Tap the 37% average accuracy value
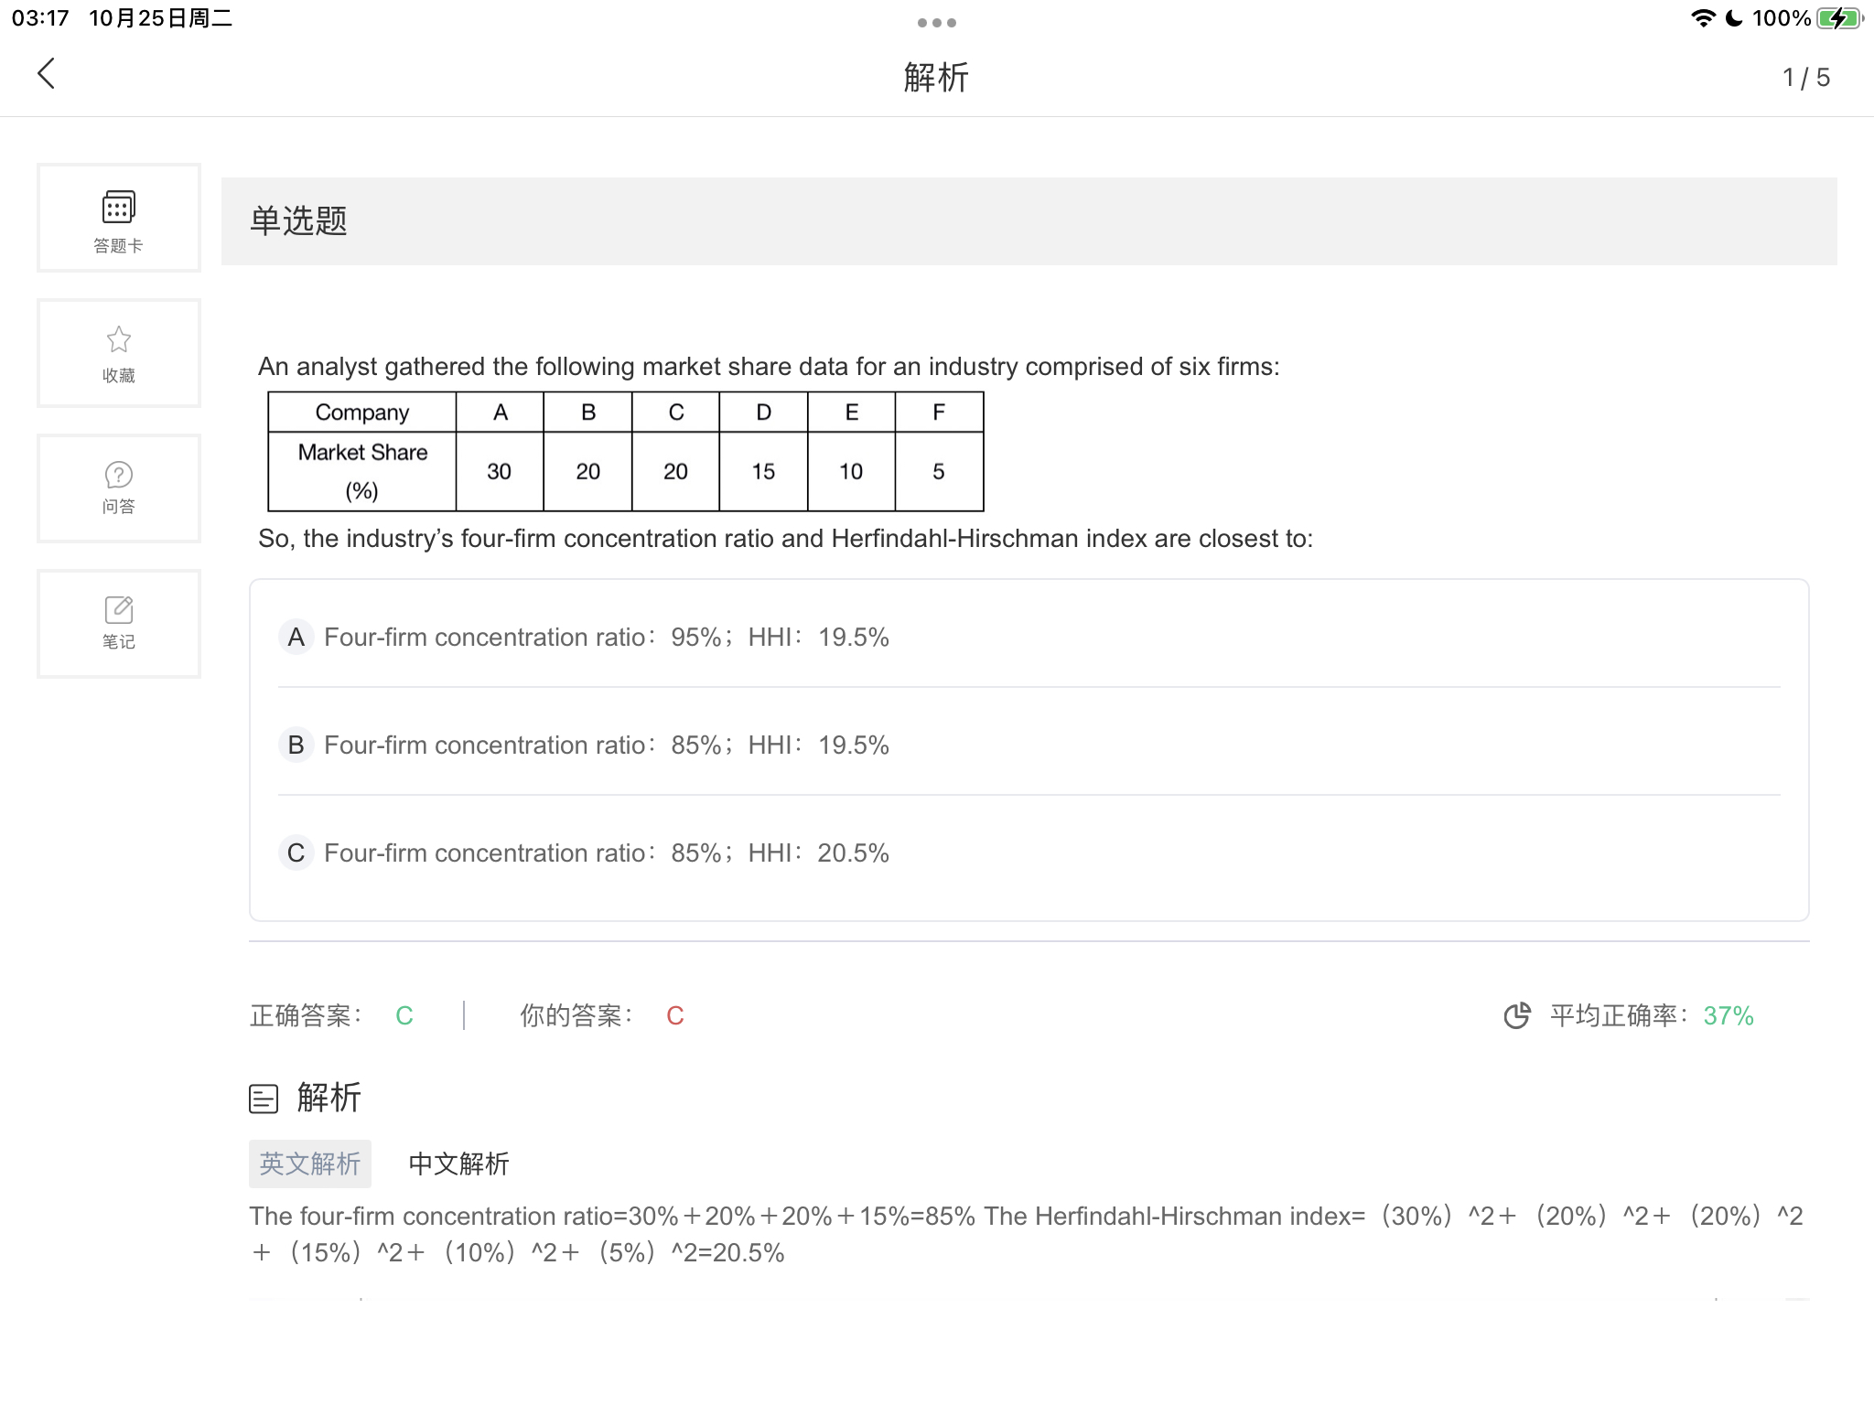The height and width of the screenshot is (1405, 1874). tap(1728, 1015)
